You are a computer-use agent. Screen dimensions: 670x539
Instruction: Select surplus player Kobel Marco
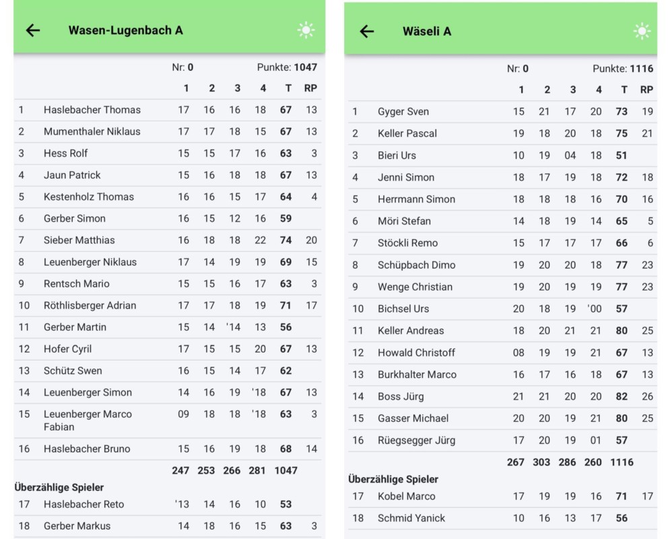click(406, 497)
